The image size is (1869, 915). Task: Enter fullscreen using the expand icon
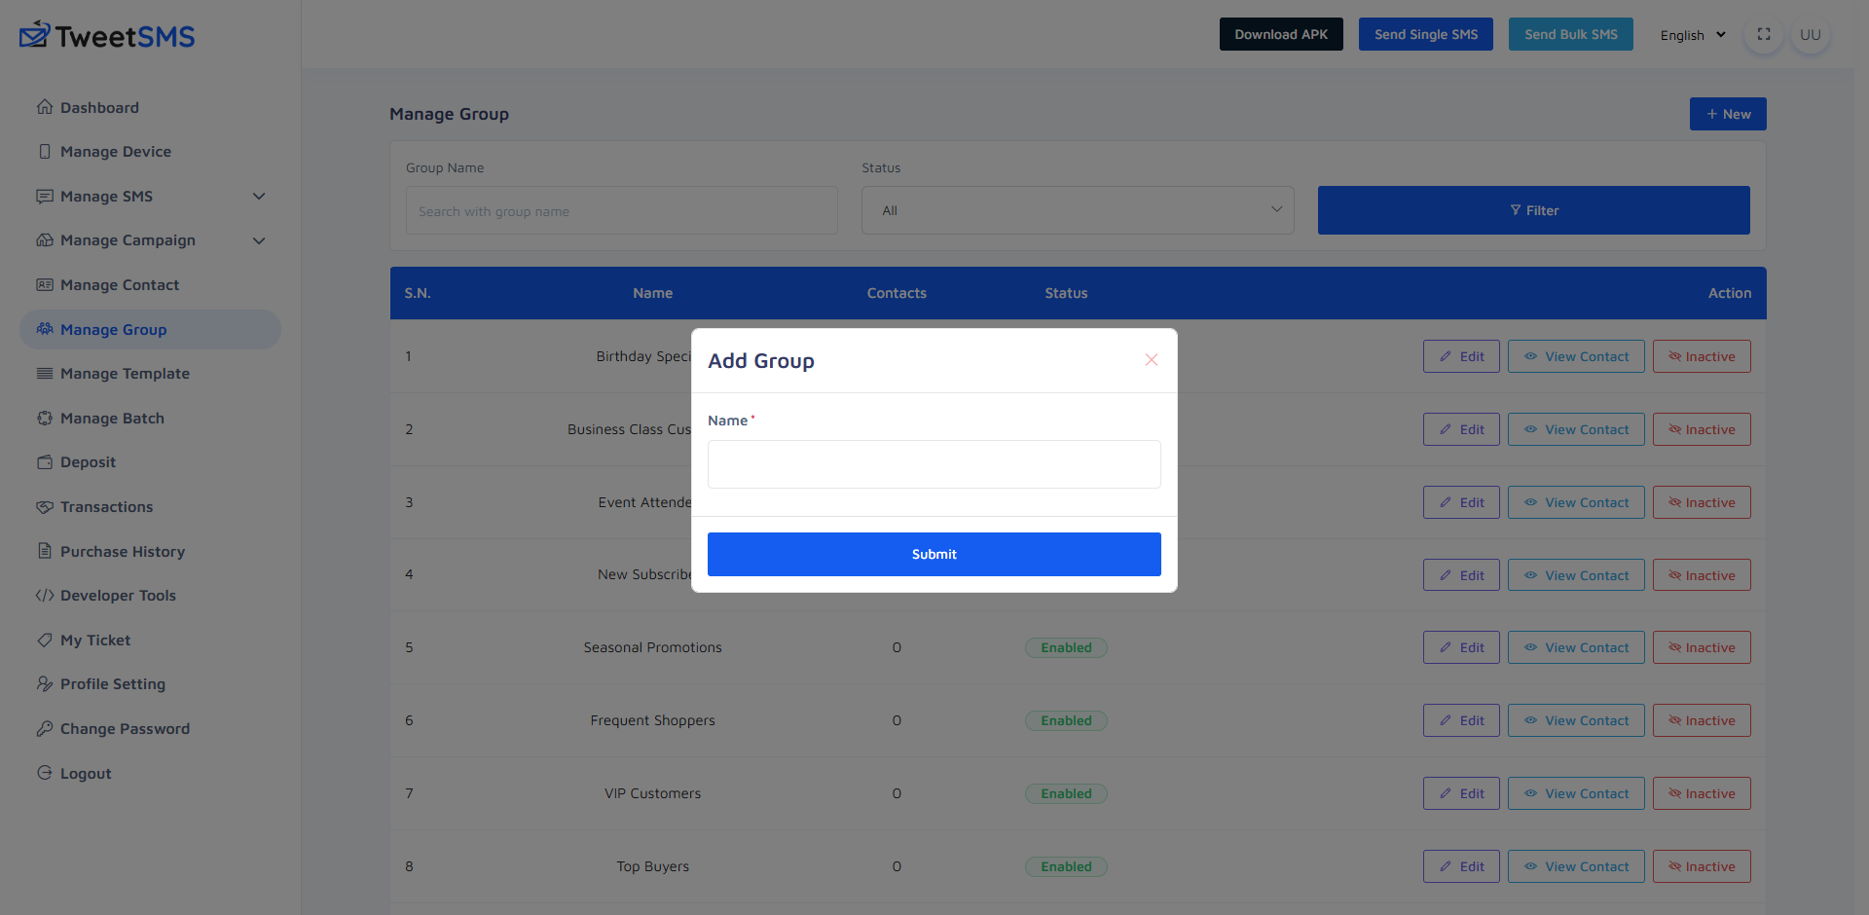1763,34
